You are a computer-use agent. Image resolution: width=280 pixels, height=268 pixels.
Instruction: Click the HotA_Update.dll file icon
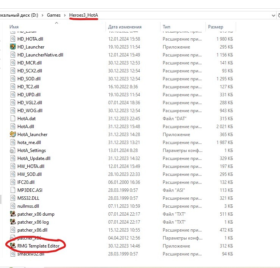point(13,158)
